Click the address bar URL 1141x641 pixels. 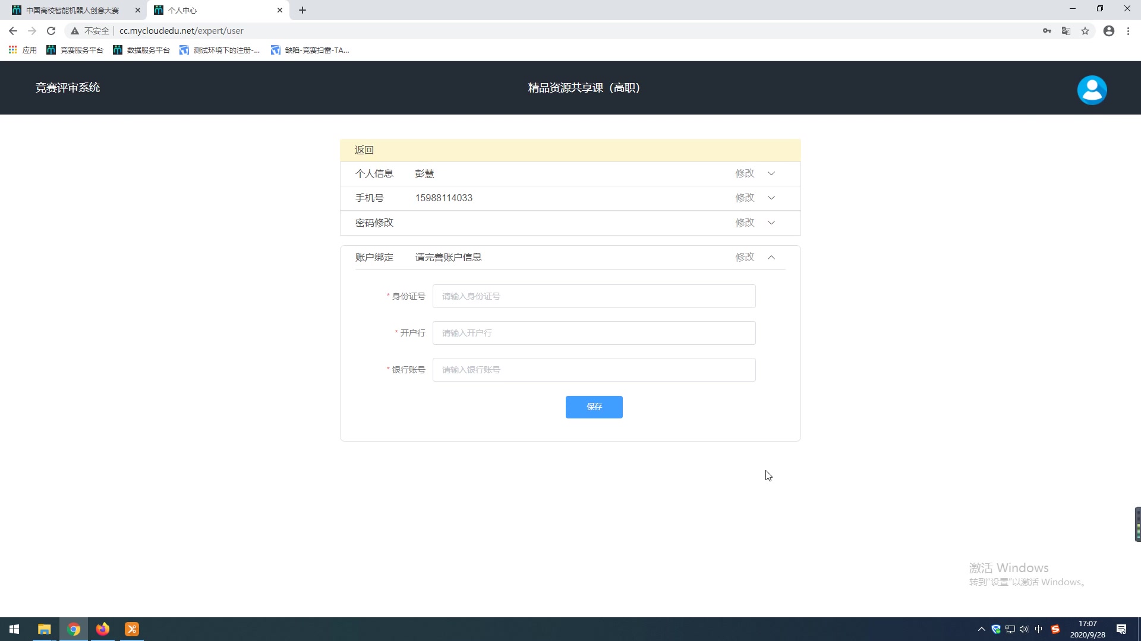181,31
